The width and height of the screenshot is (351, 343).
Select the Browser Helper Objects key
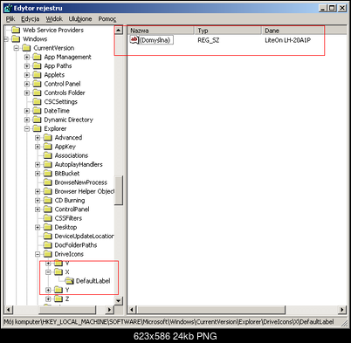85,191
